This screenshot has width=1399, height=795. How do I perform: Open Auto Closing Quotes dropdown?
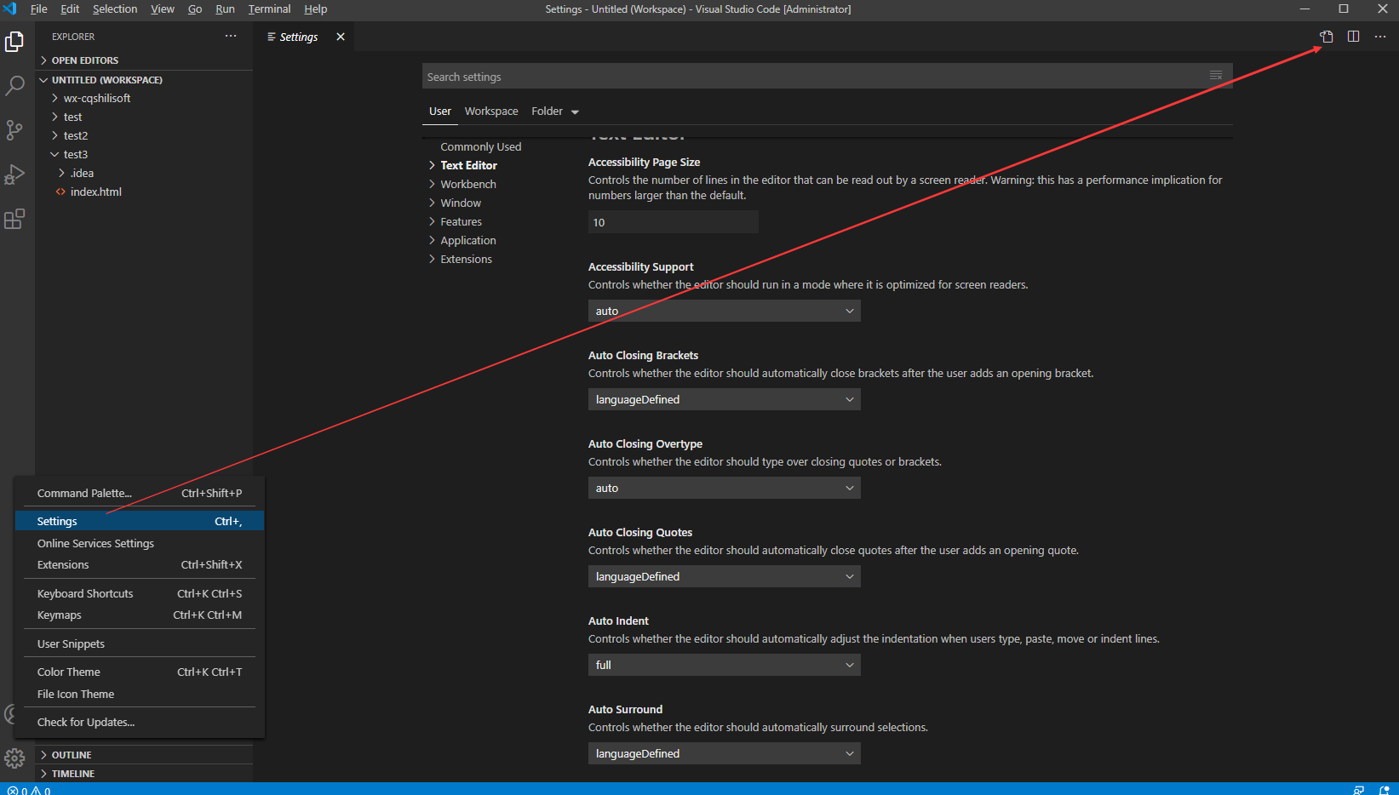click(725, 576)
